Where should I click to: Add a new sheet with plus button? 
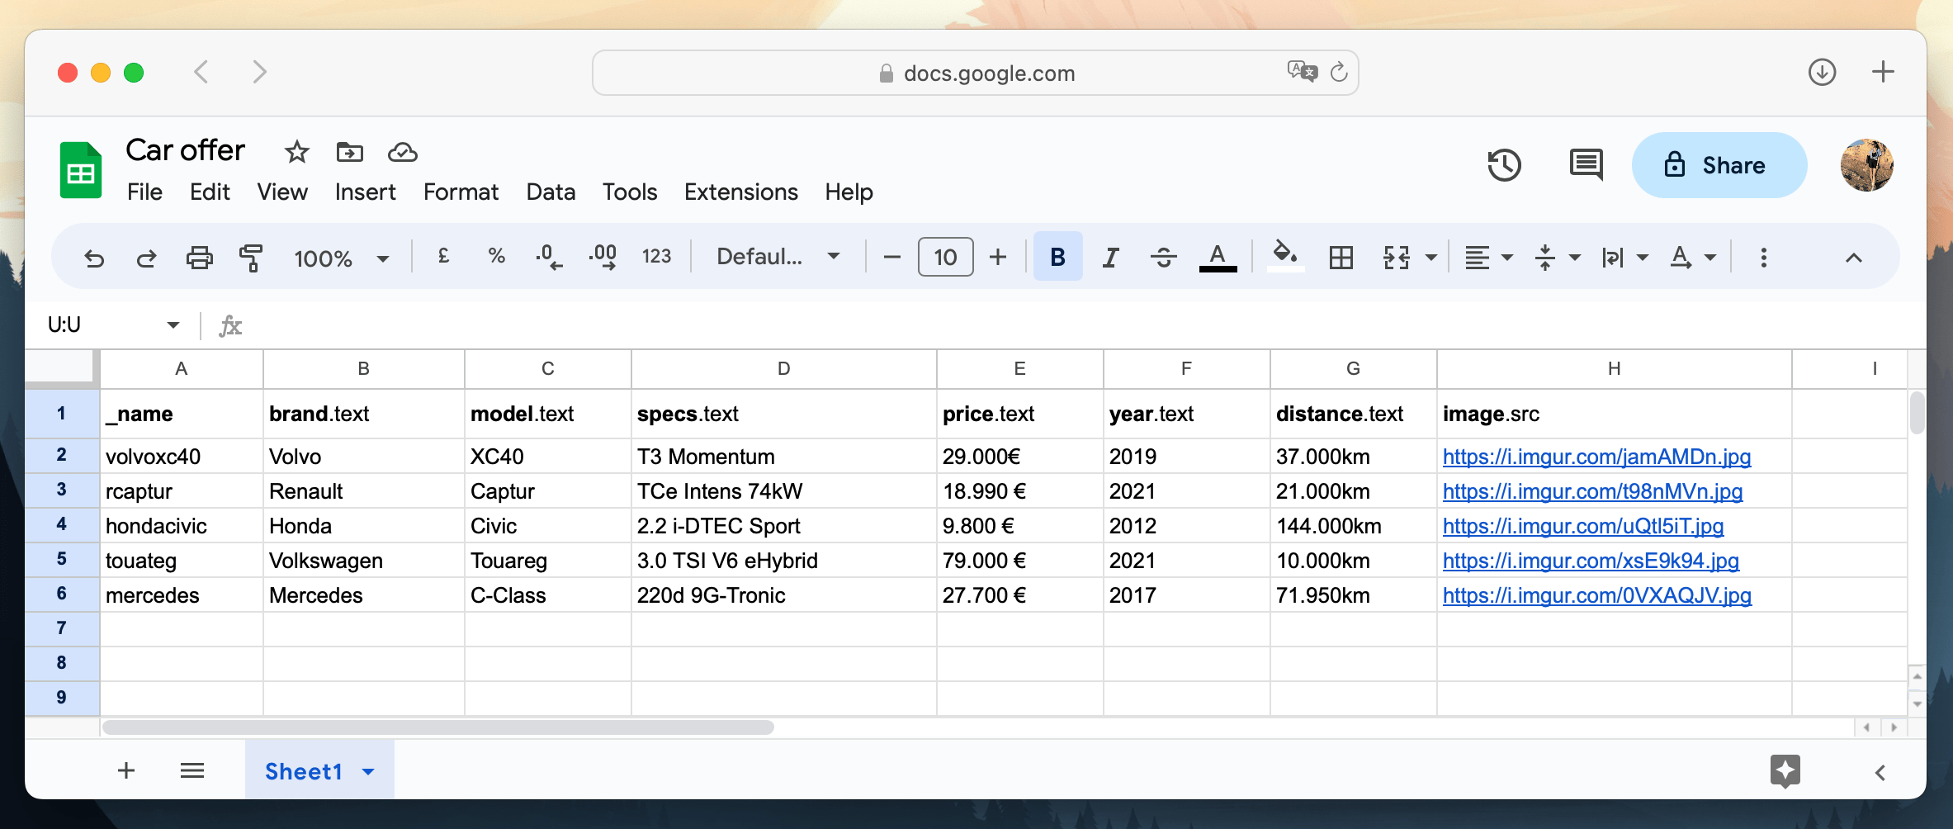pyautogui.click(x=126, y=770)
